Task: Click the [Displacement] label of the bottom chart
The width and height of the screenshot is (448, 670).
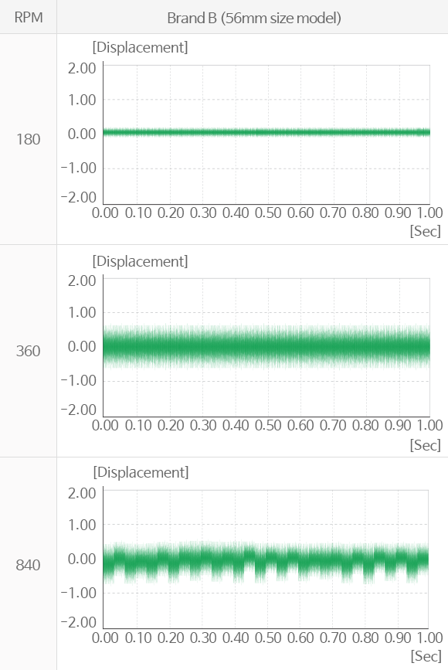Action: (x=141, y=472)
